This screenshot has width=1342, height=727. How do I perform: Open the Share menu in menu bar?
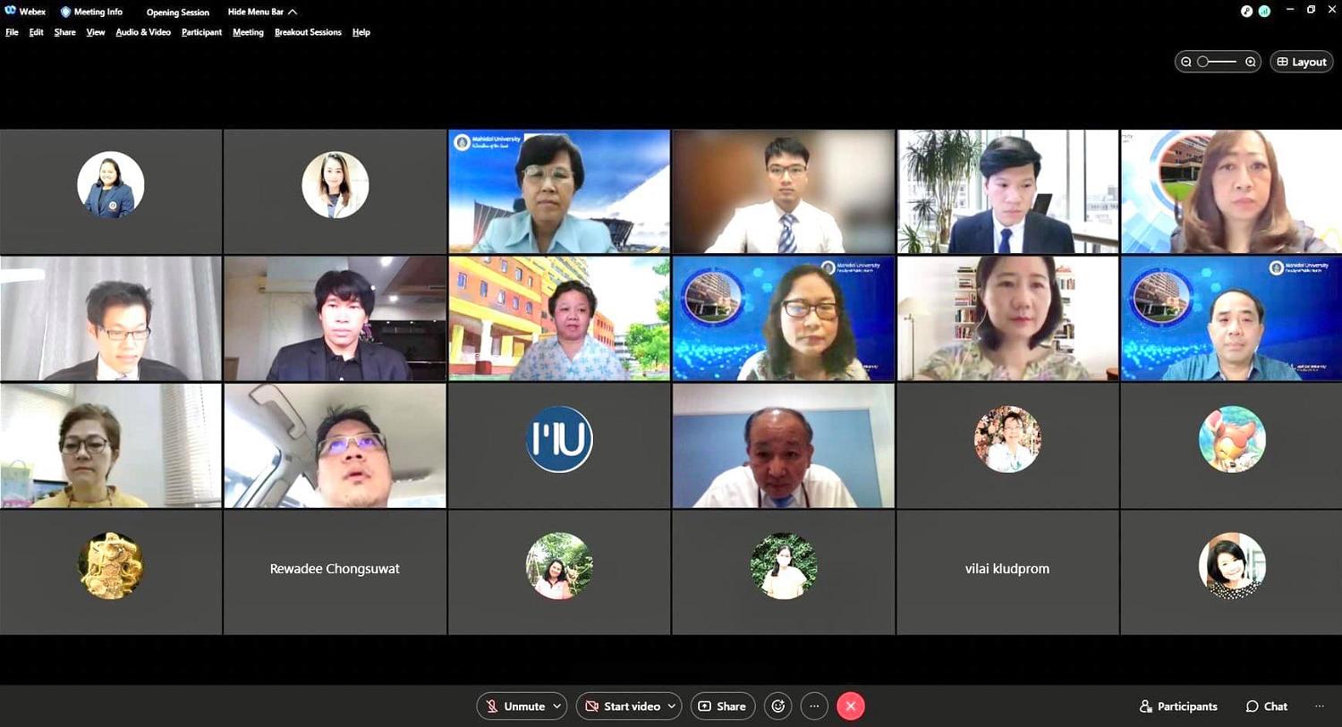64,32
